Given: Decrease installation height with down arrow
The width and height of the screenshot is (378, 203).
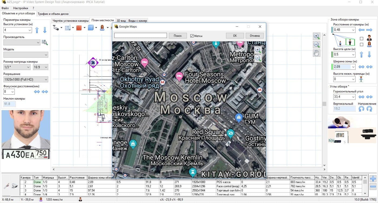Looking at the screenshot, I should coord(45,30).
